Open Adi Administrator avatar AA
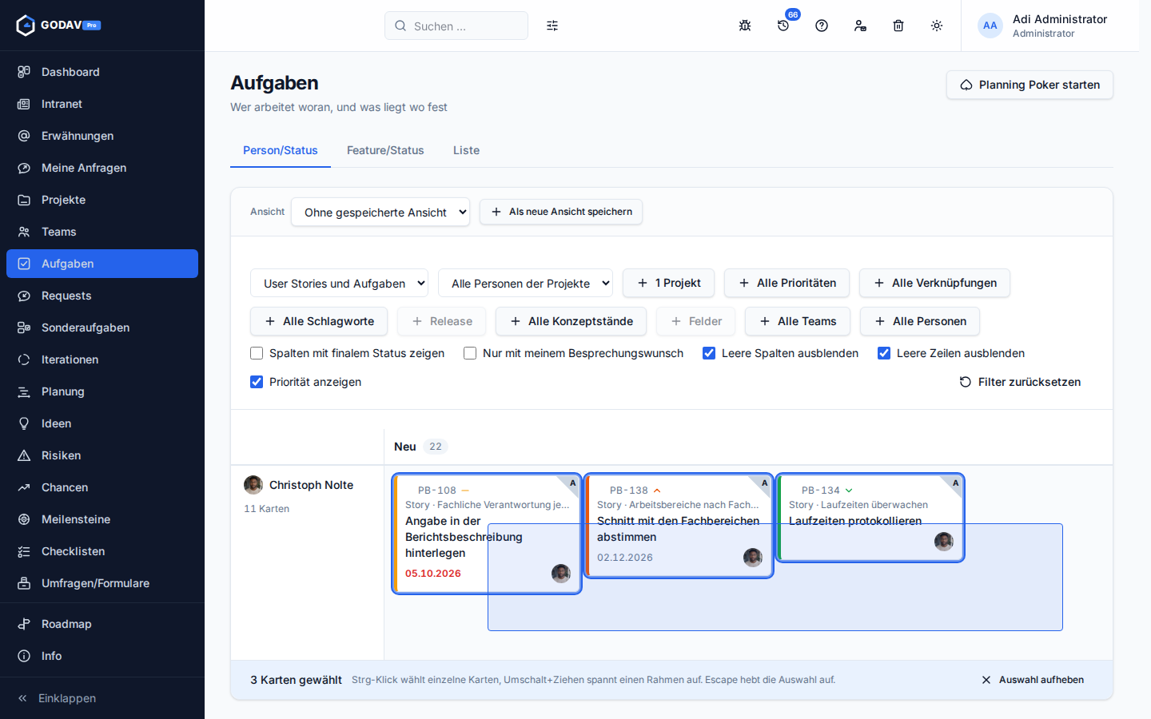Screen dimensions: 1151x719 click(x=990, y=26)
